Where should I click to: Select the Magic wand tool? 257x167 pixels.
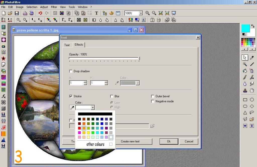(245, 64)
